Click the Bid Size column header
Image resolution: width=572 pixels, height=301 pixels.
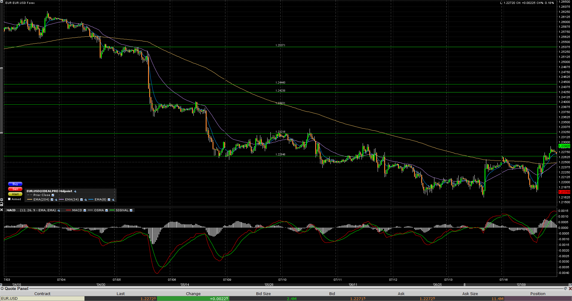click(263, 294)
